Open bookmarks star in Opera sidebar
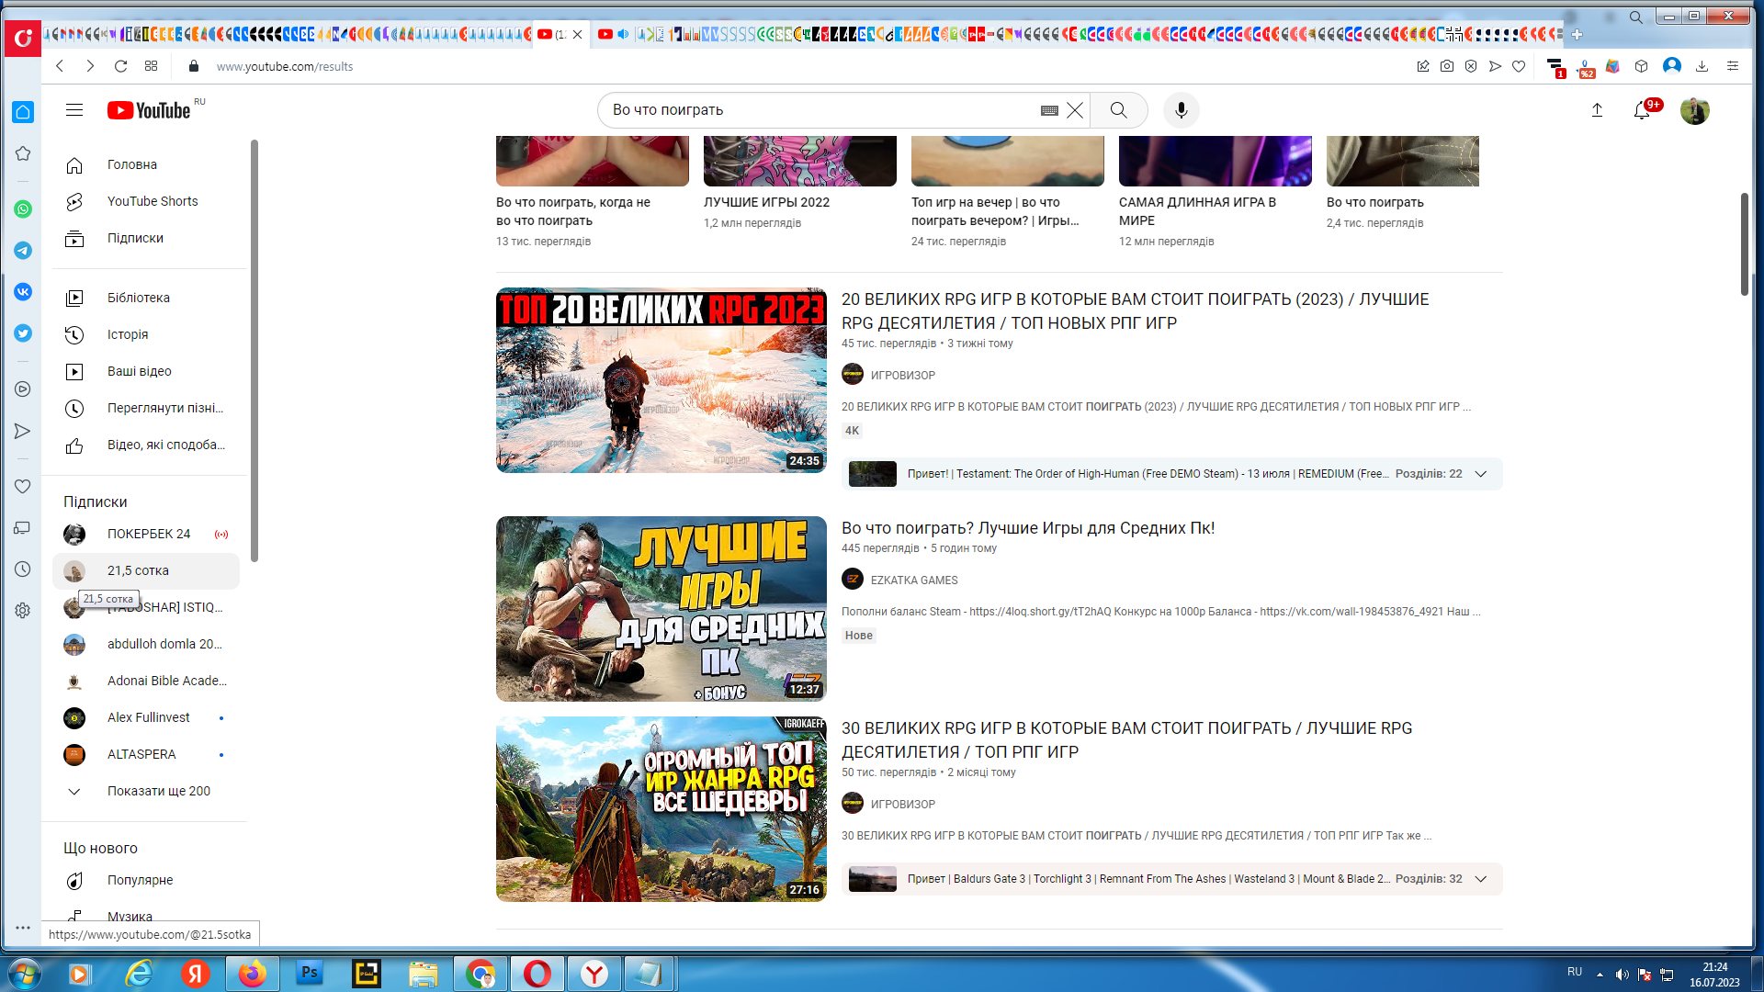The image size is (1764, 992). pos(23,153)
